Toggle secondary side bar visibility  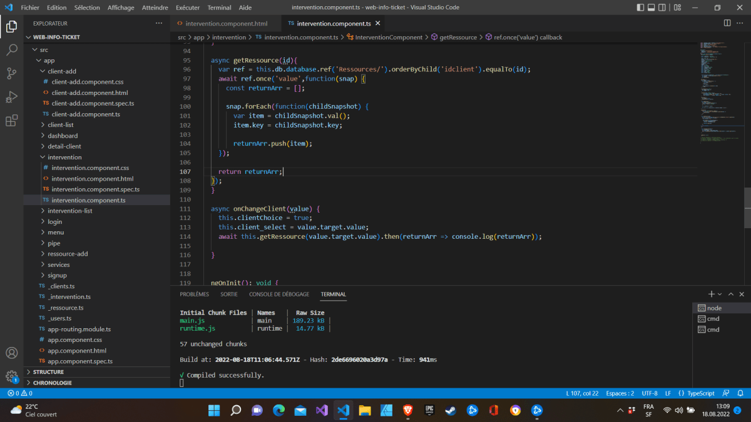pos(662,8)
